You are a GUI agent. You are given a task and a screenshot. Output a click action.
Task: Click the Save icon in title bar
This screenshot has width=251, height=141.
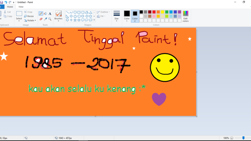(2, 2)
